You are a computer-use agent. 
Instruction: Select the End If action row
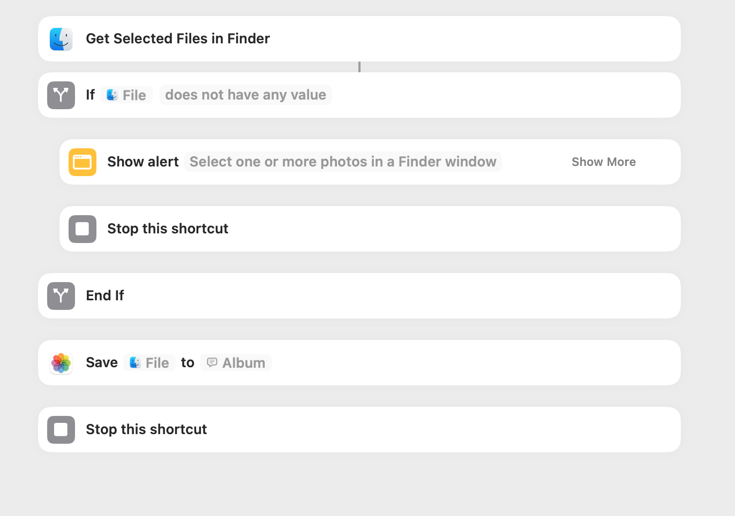359,296
